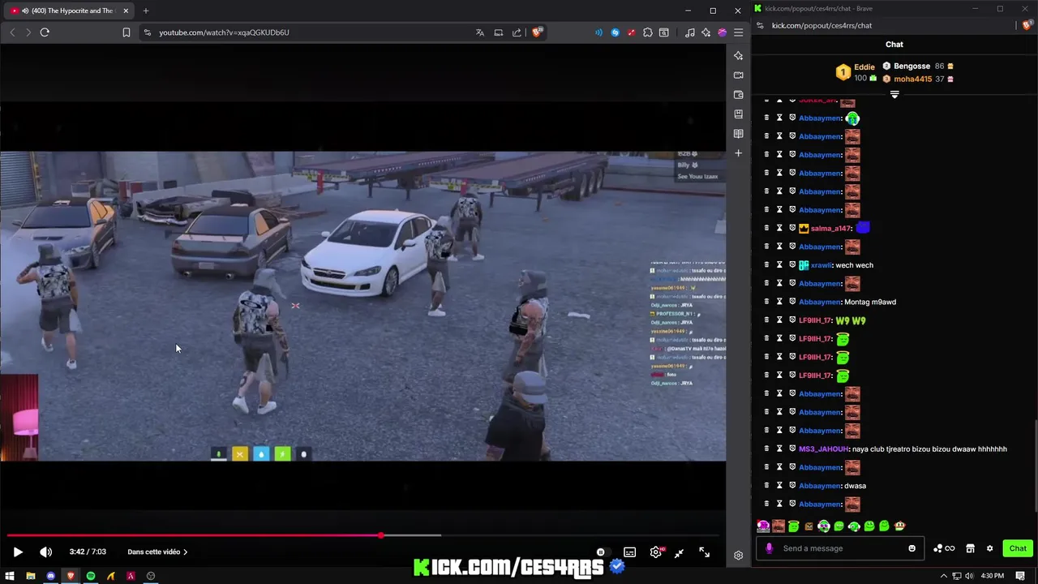Open the extensions puzzle-piece menu

point(647,32)
